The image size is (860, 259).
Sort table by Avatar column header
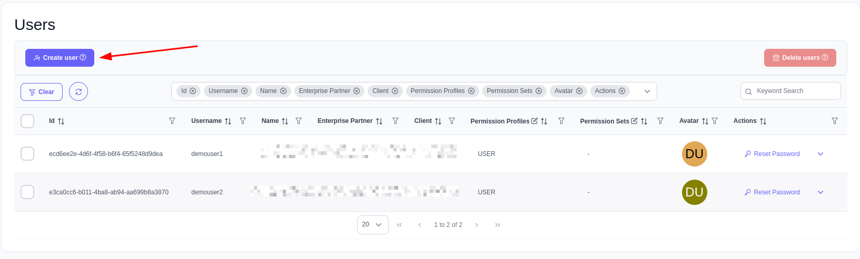689,121
